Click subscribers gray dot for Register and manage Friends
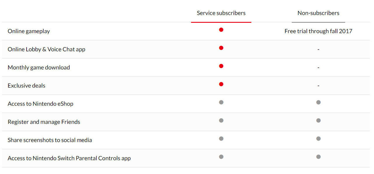 (221, 120)
